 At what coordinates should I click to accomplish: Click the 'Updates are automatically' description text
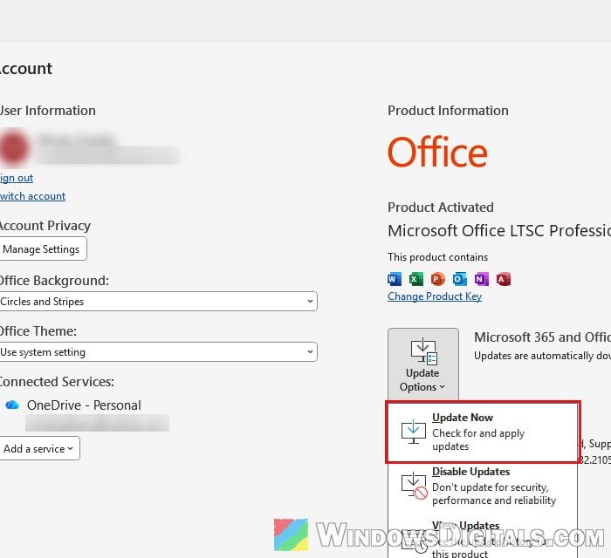tap(542, 356)
